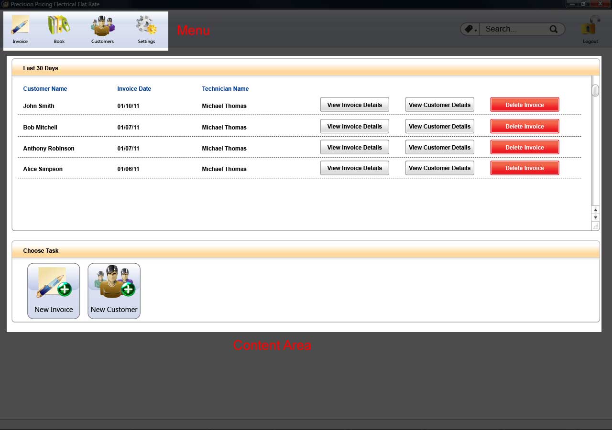Screen dimensions: 612x430
Task: Click the 01/10/11 invoice date
Action: (128, 106)
